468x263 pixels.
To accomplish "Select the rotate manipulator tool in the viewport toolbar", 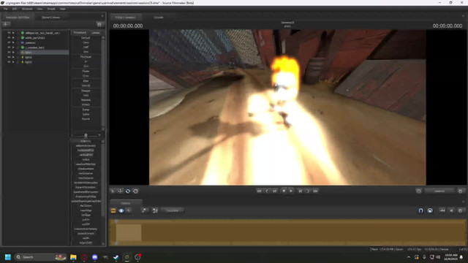I will pos(128,191).
